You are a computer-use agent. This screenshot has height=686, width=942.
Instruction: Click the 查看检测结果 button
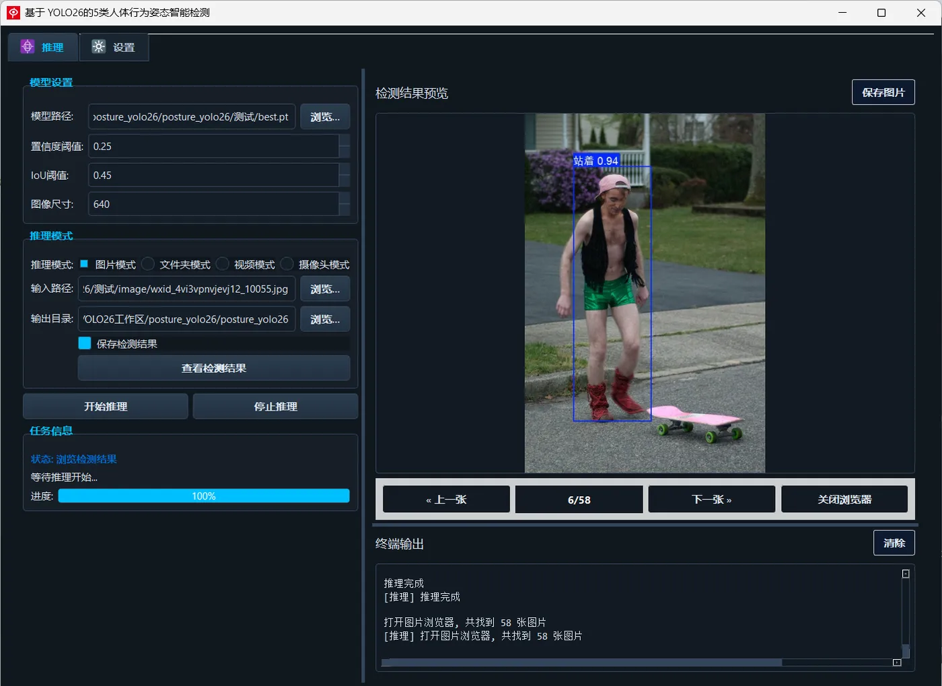click(214, 368)
